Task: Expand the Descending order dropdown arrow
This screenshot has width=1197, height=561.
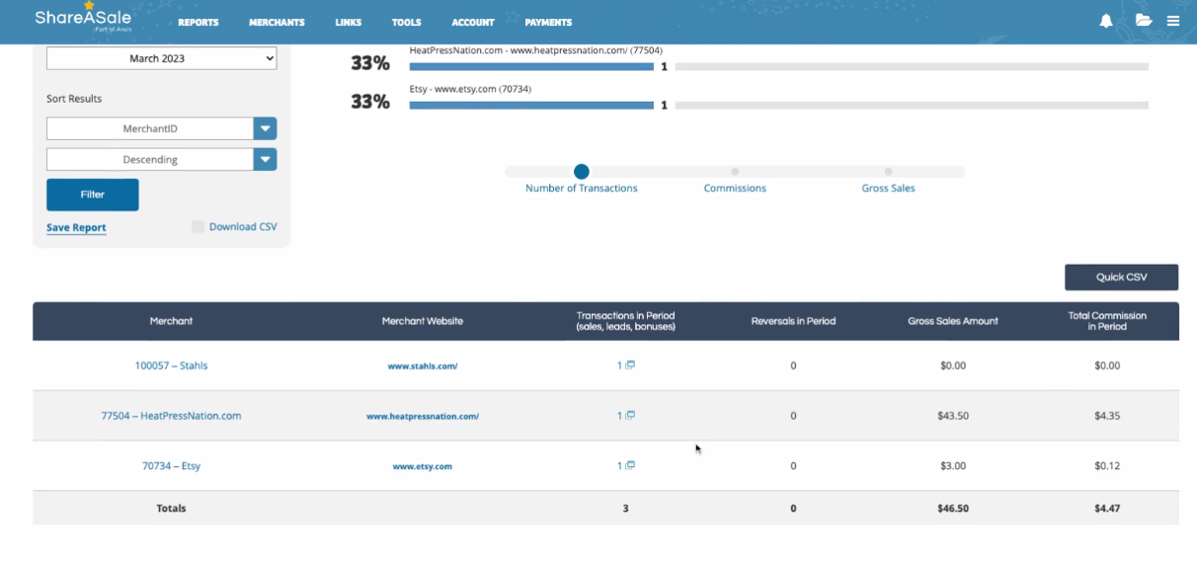Action: pyautogui.click(x=265, y=159)
